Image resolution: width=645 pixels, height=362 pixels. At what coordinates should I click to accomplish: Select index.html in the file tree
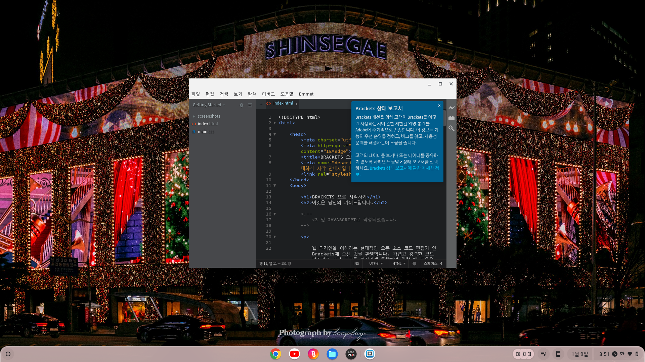208,124
